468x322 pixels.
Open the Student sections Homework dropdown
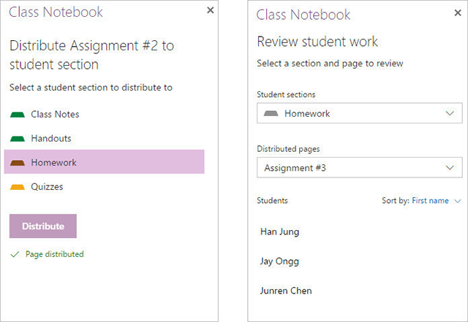[360, 113]
